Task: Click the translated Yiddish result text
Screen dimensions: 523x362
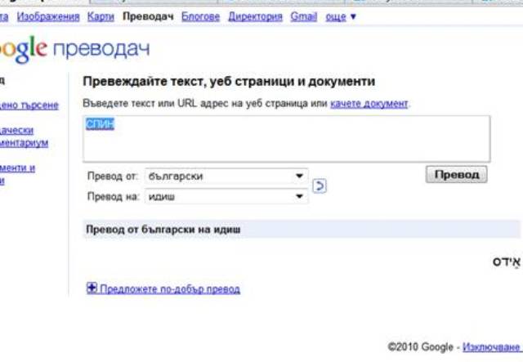Action: tap(506, 261)
